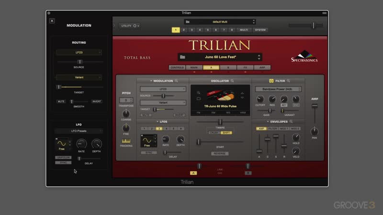Click the Modulation zoom magnifier icon

pyautogui.click(x=176, y=81)
